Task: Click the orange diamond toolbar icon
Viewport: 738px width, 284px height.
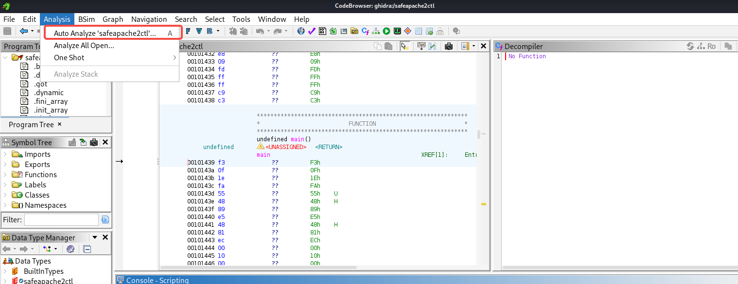Action: 408,31
